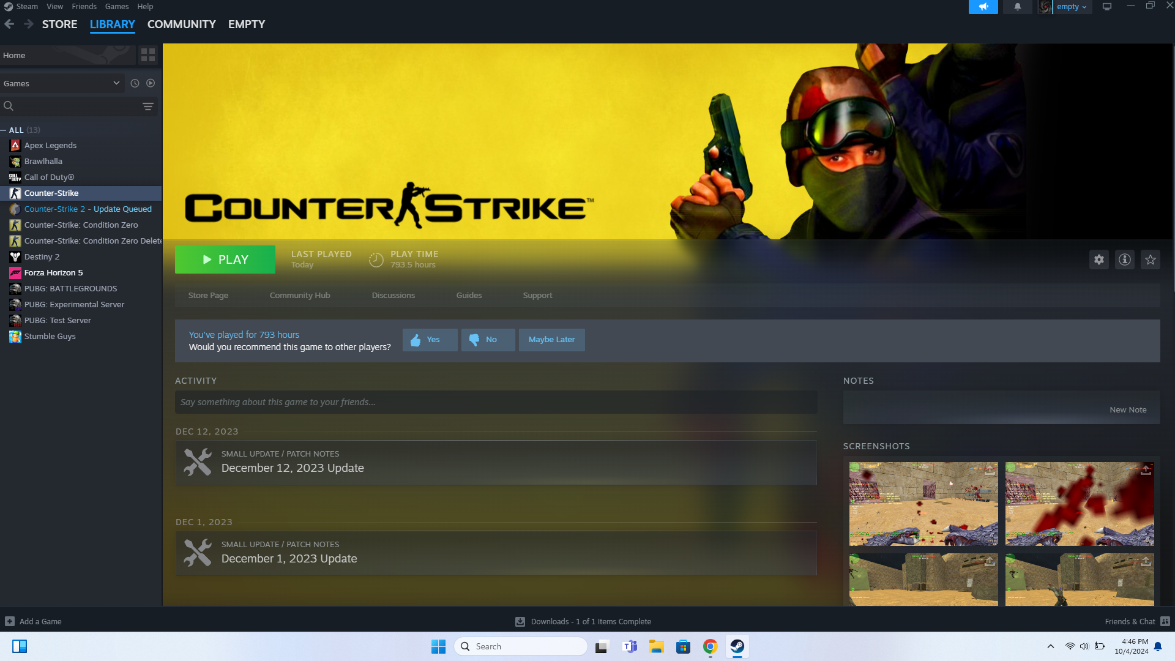The width and height of the screenshot is (1175, 661).
Task: Open advanced filter options icon
Action: (x=147, y=106)
